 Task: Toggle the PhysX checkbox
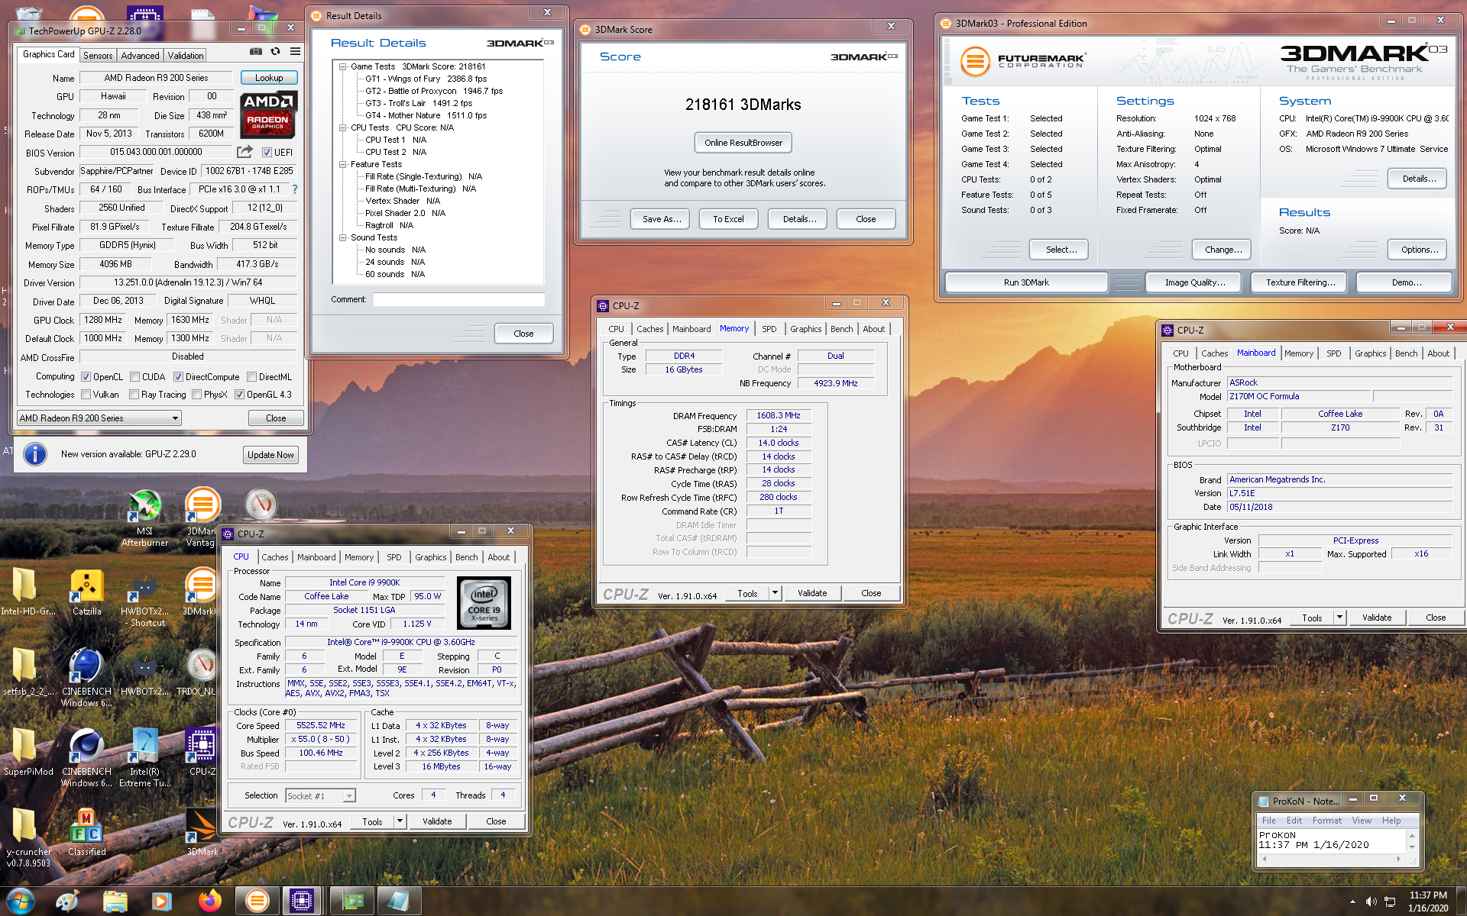pyautogui.click(x=196, y=395)
